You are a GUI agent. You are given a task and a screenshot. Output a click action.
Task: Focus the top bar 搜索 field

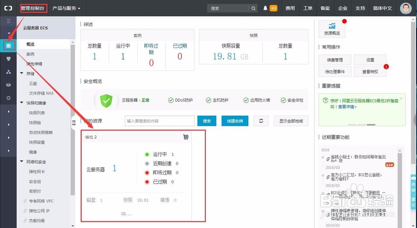click(228, 8)
